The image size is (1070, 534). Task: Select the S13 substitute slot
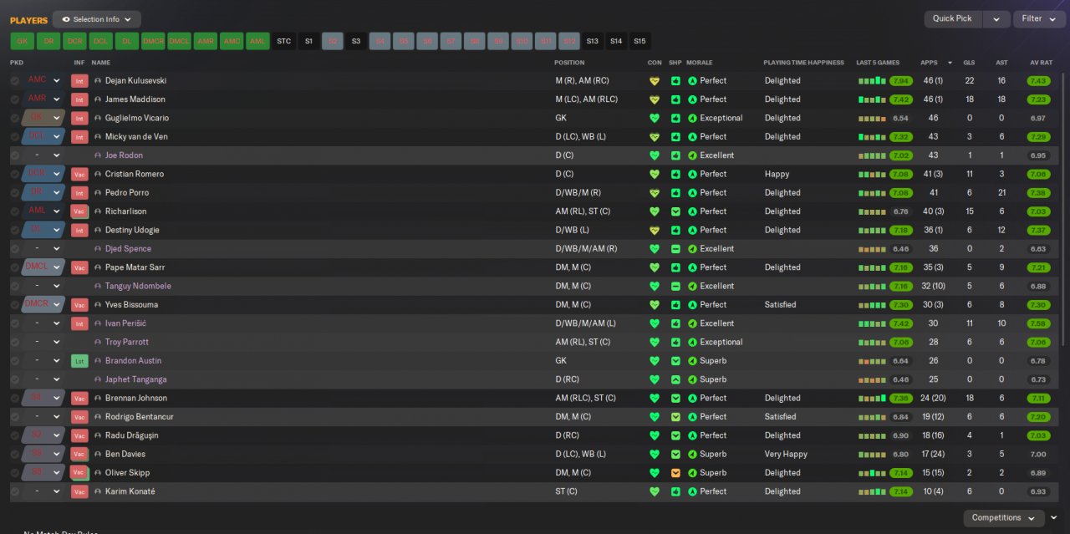pos(593,41)
